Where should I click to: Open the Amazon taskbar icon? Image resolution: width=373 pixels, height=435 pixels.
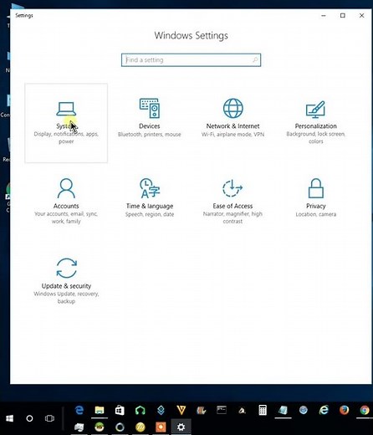(242, 410)
